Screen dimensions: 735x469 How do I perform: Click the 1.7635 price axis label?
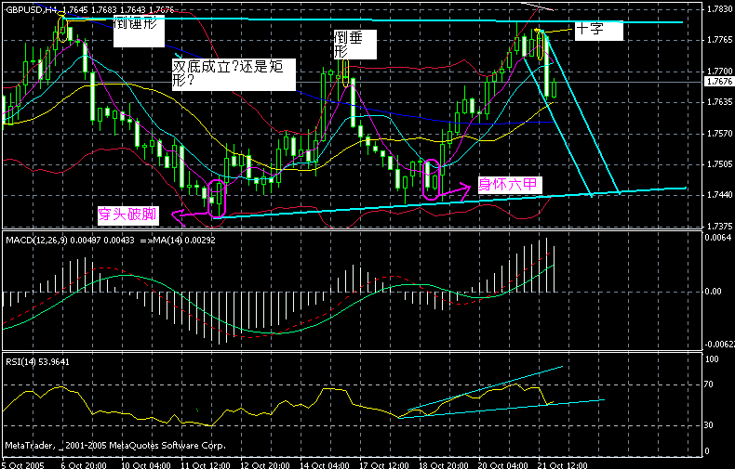(719, 101)
